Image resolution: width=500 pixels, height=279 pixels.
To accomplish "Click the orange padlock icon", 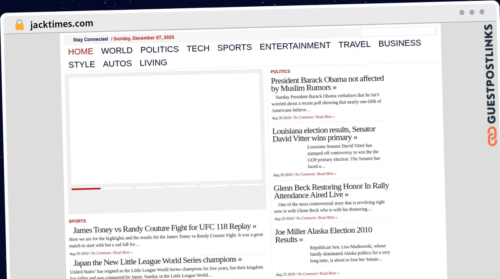I will 19,25.
